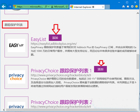
Task: Open a new tab button
Action: tap(107, 7)
